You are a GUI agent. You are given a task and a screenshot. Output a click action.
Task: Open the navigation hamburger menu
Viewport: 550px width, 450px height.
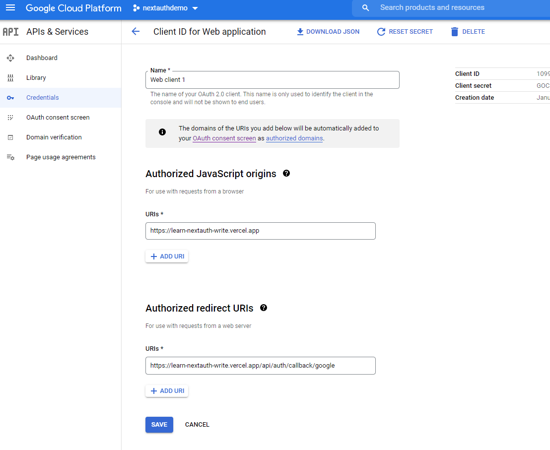pos(10,7)
